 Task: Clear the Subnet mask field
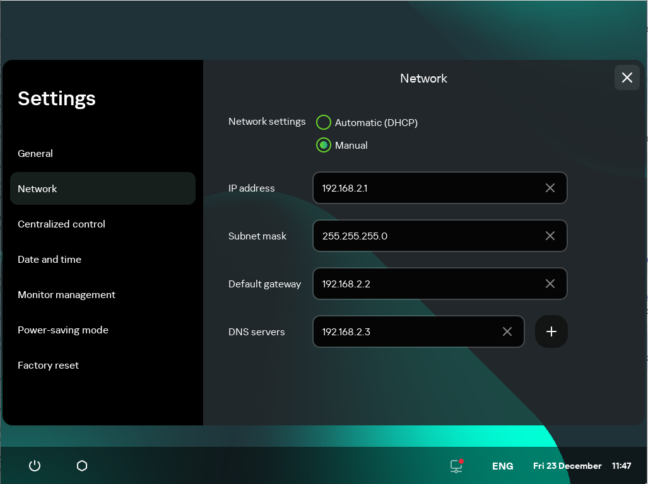[550, 236]
